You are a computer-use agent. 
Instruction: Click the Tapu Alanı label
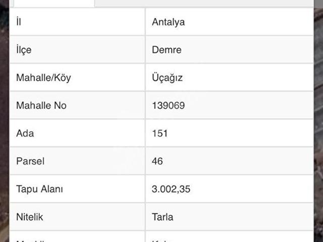39,189
